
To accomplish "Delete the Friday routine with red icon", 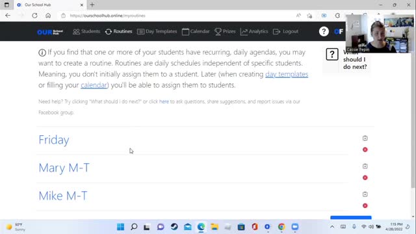I will click(x=365, y=149).
